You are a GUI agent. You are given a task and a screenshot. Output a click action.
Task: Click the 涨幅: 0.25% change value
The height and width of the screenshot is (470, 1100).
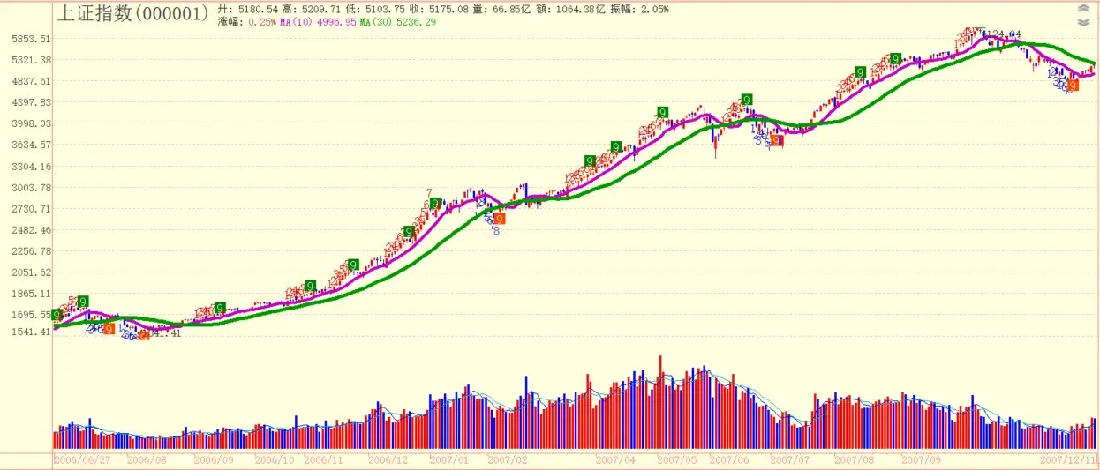(246, 21)
